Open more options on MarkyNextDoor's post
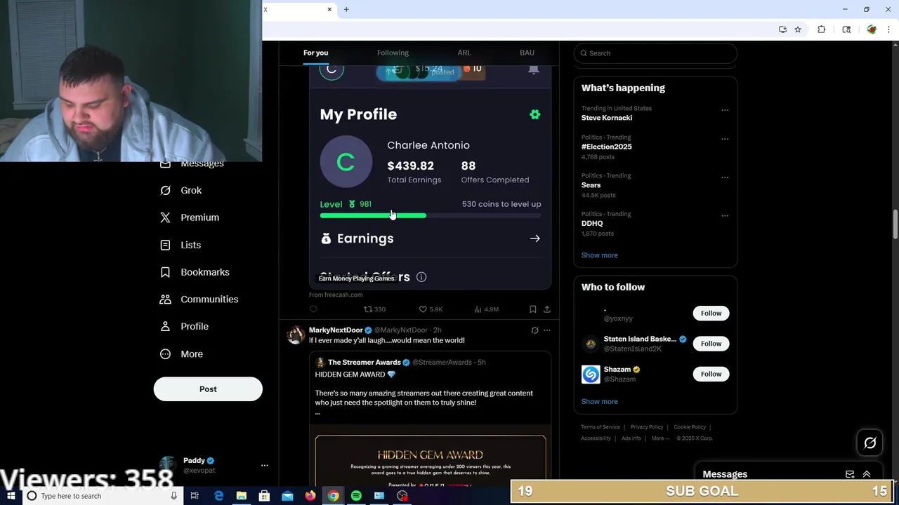 547,330
